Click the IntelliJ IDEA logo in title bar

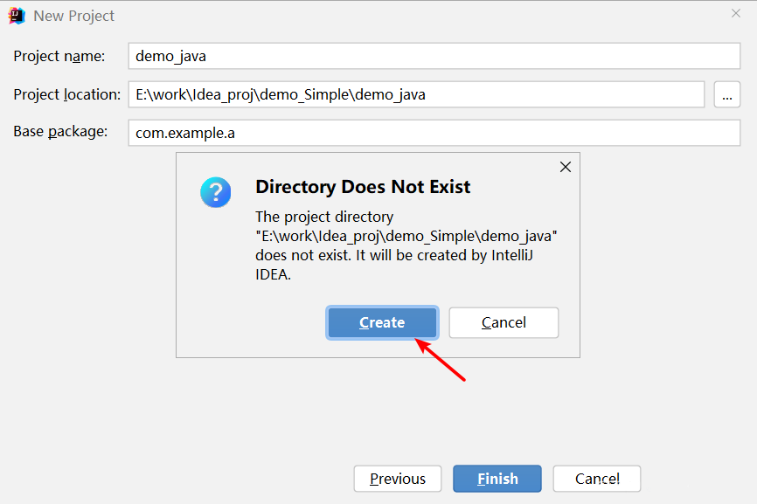tap(17, 16)
